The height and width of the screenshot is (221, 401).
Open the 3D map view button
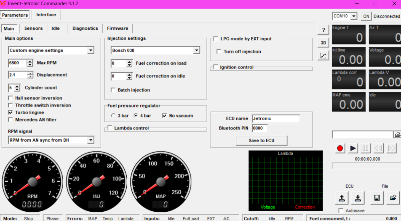(323, 43)
